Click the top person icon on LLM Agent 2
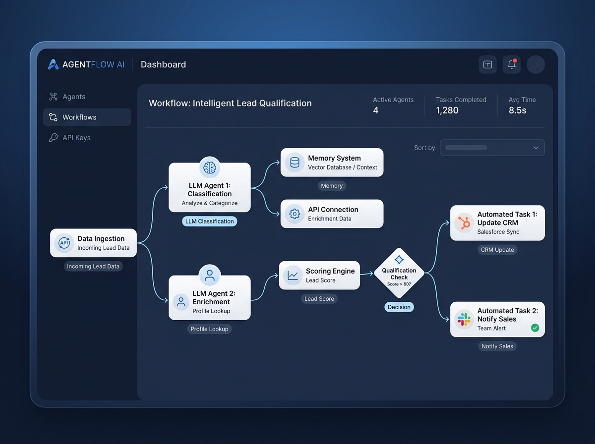This screenshot has height=444, width=595. [210, 275]
